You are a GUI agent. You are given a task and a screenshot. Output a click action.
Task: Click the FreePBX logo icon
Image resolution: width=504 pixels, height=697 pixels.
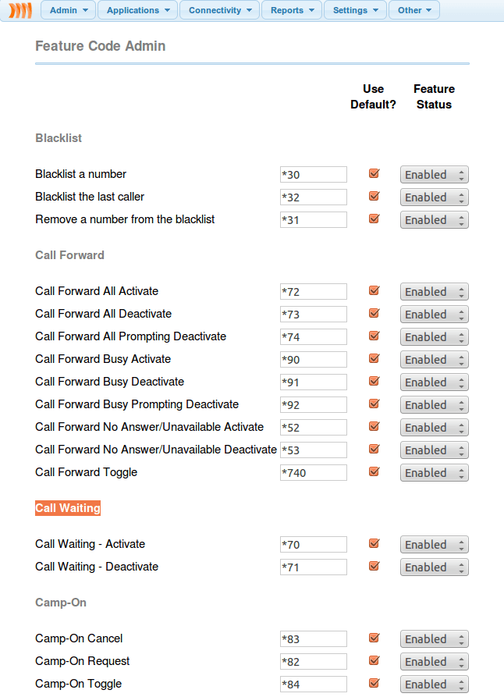point(21,11)
